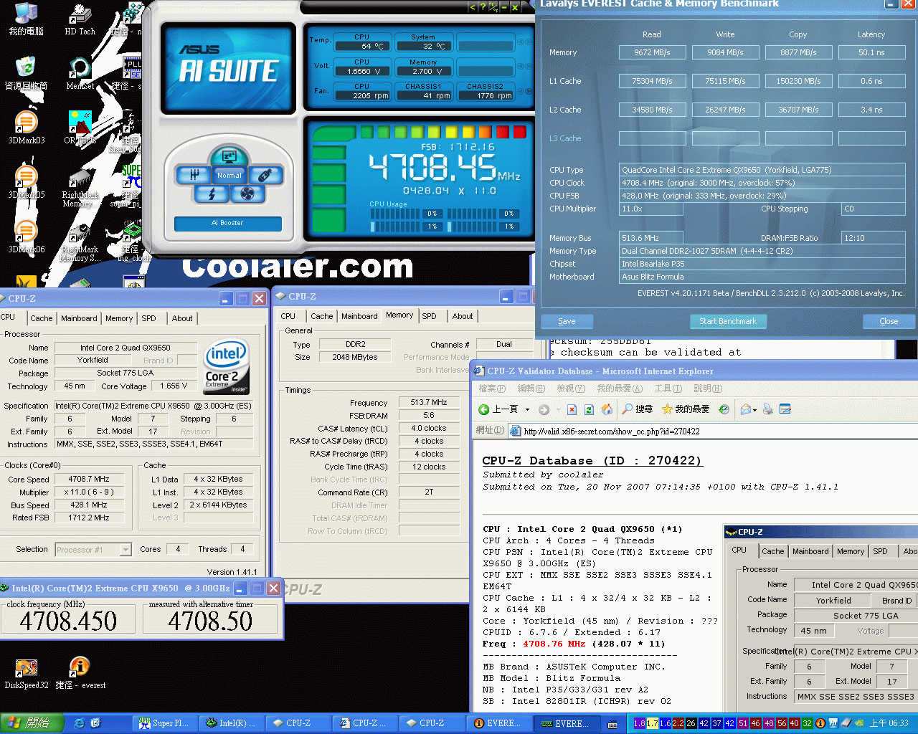Click the taskbar clock showing 06:33
The image size is (918, 734).
point(889,723)
